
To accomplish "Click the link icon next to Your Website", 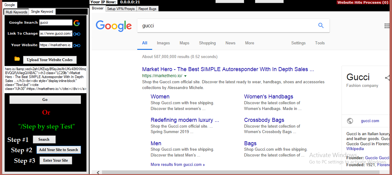I will pos(76,45).
